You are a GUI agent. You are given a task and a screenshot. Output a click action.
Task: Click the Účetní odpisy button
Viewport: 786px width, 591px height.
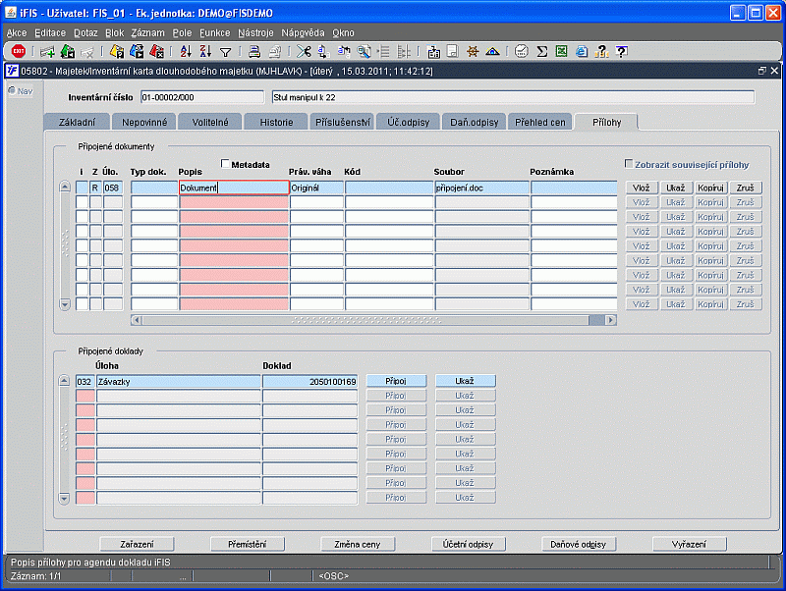(468, 544)
